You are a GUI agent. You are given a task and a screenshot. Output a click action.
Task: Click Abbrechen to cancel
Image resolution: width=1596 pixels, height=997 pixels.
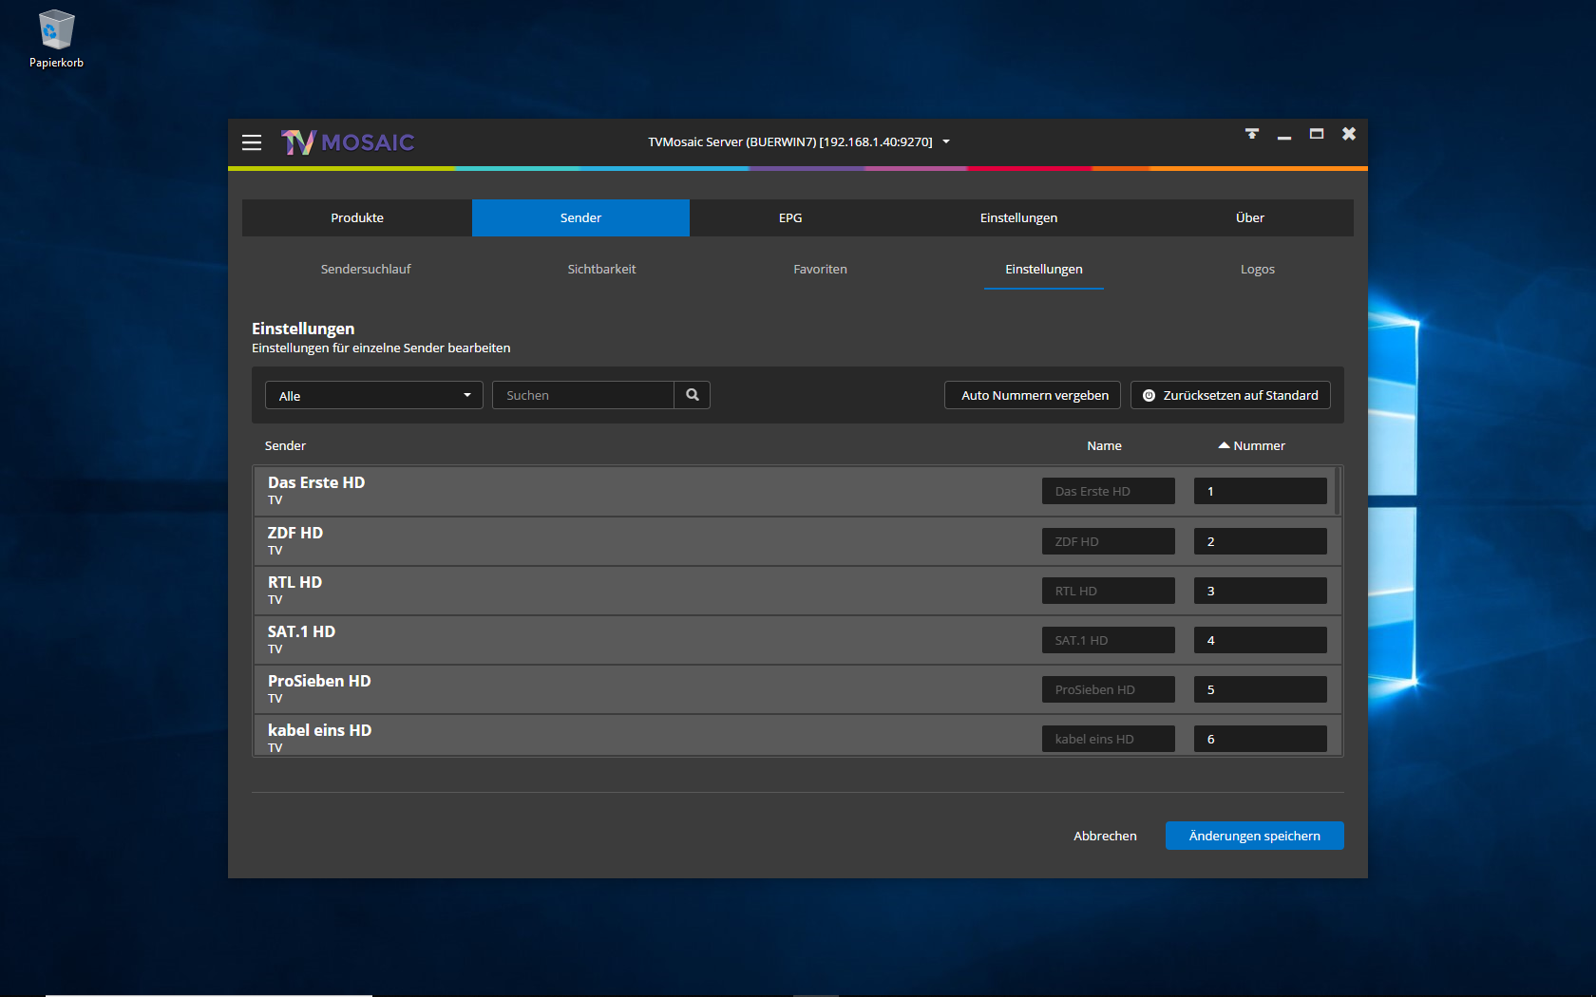(x=1105, y=836)
